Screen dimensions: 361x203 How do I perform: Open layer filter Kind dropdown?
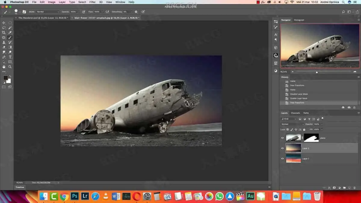point(289,119)
